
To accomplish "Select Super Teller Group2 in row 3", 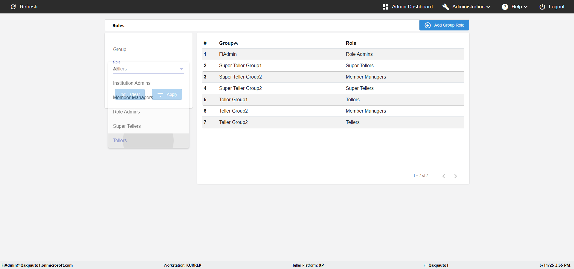I will click(240, 77).
